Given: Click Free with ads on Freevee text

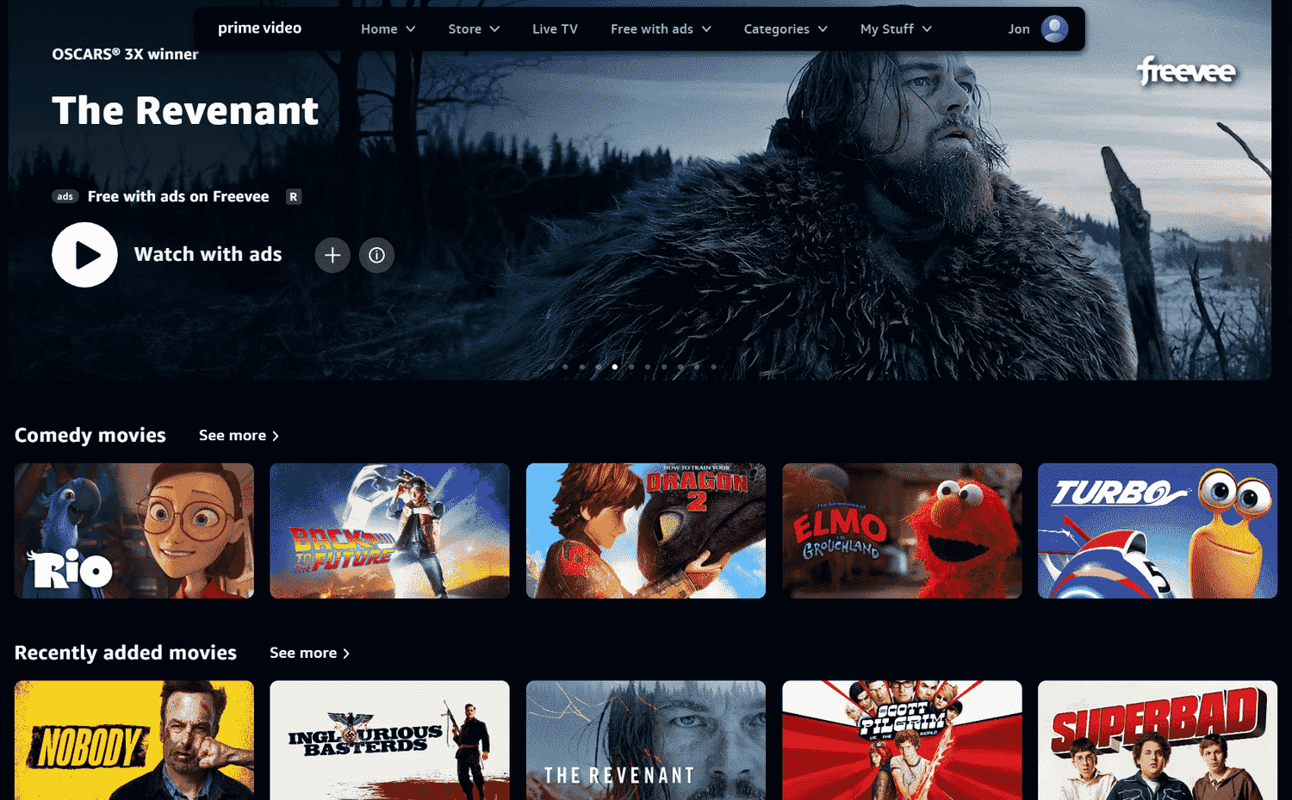Looking at the screenshot, I should click(178, 197).
